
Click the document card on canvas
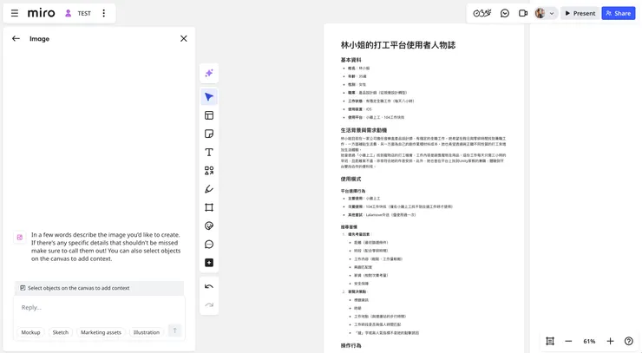[x=423, y=188]
